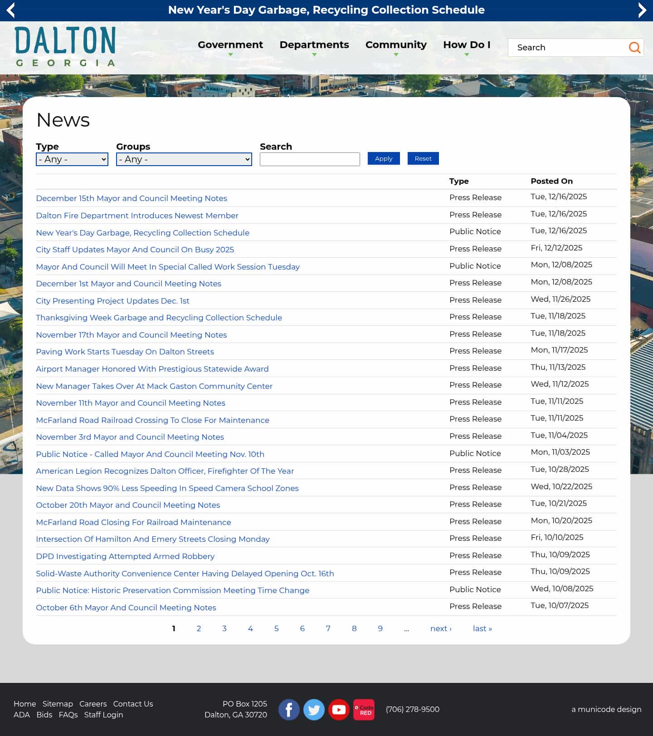Go to previous announcement banner arrow
The height and width of the screenshot is (736, 653).
(x=10, y=10)
